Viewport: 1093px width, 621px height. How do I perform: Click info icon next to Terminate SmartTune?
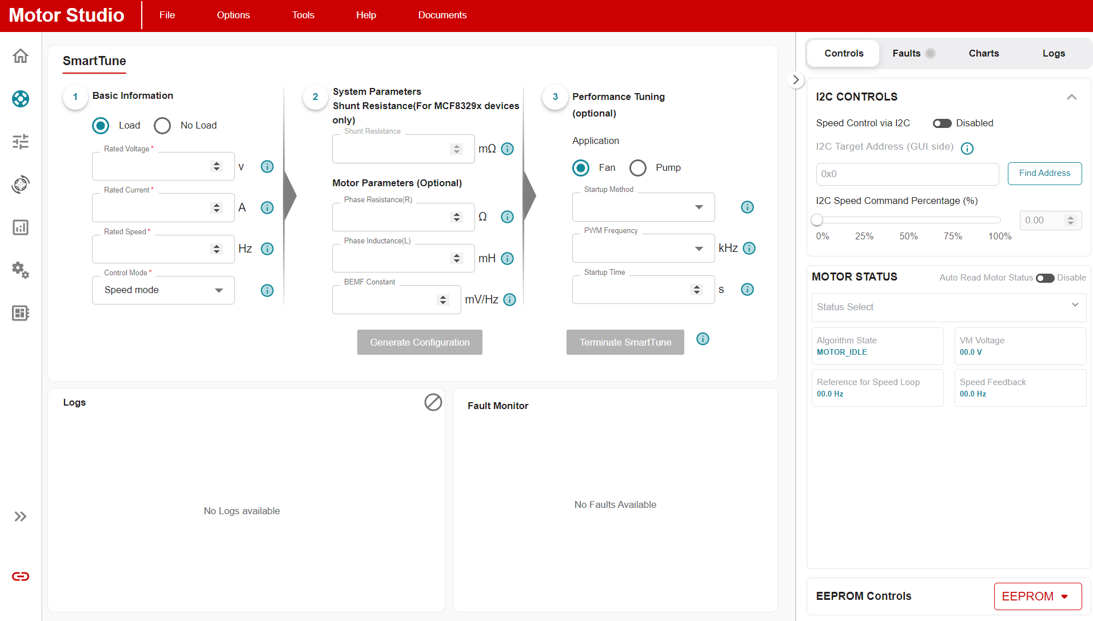click(703, 339)
